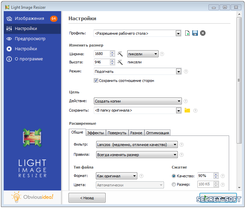Image resolution: width=246 pixels, height=208 pixels.
Task: Save profile with floppy disk icon
Action: (x=195, y=33)
